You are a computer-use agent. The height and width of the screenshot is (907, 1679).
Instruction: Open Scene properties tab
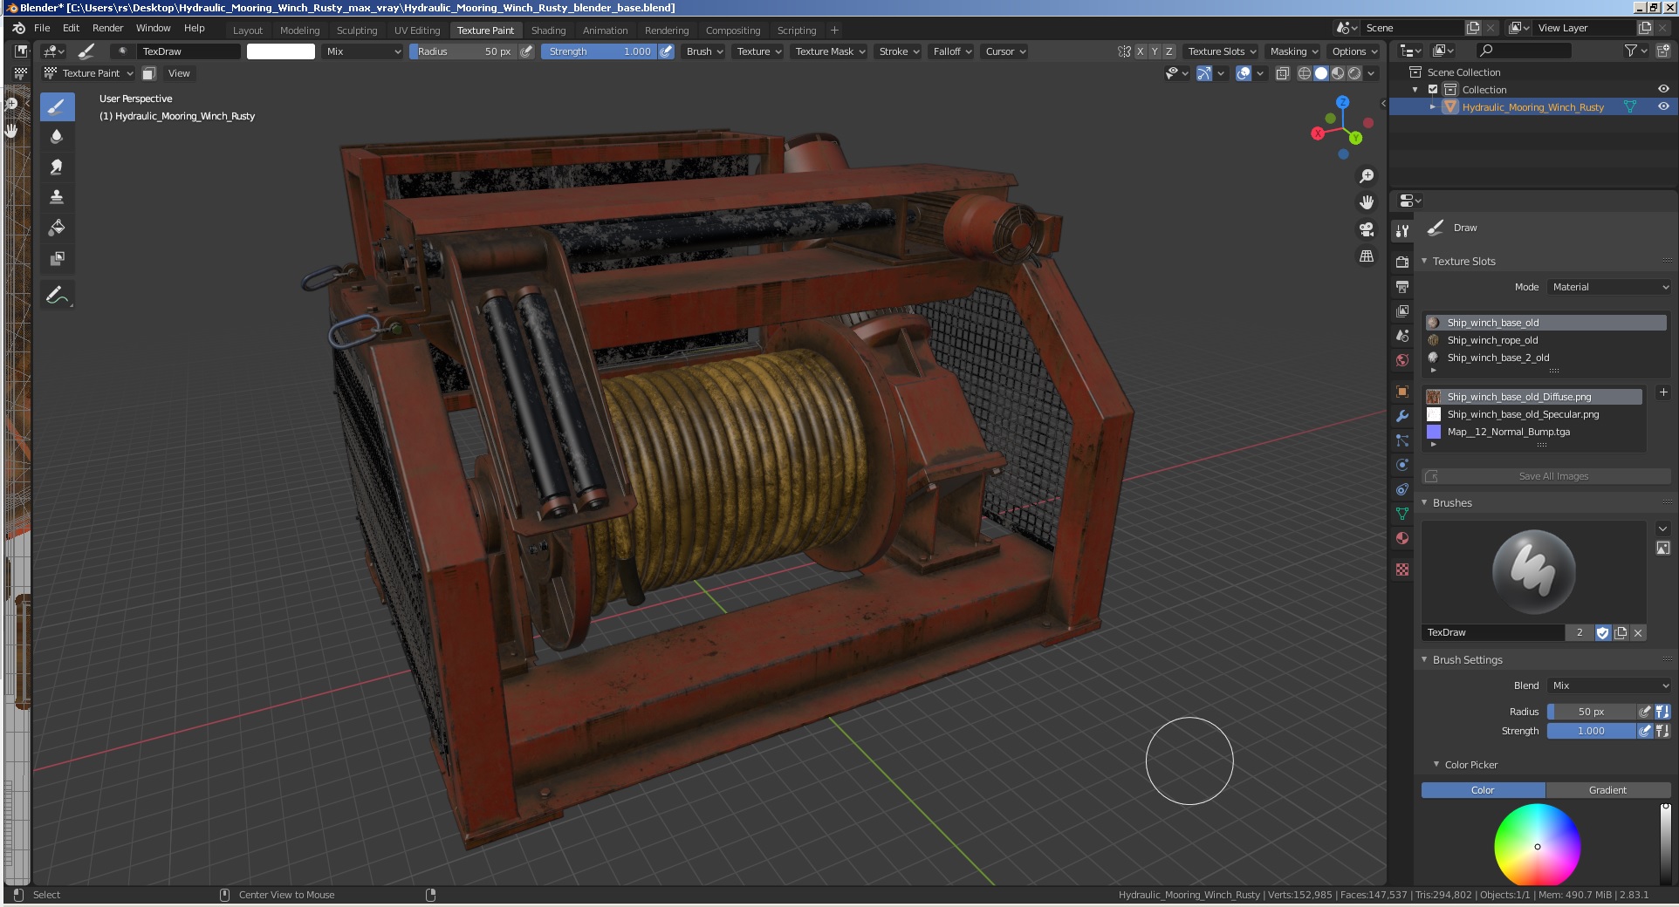(1402, 336)
